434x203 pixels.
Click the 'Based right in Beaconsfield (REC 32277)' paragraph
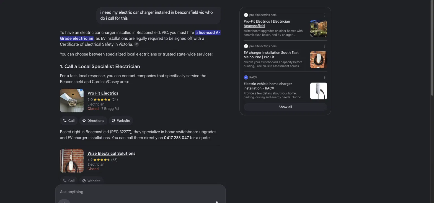tap(138, 135)
